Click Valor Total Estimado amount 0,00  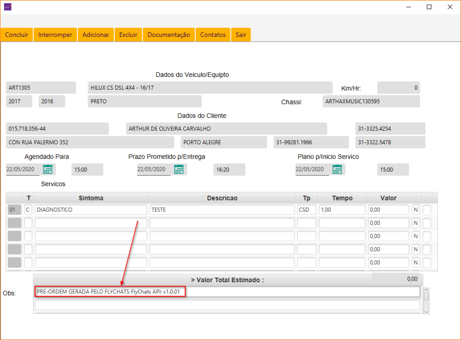(396, 279)
